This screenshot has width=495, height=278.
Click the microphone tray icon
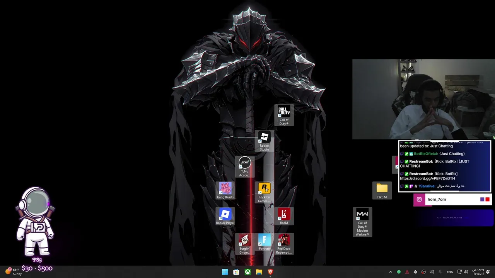point(440,272)
